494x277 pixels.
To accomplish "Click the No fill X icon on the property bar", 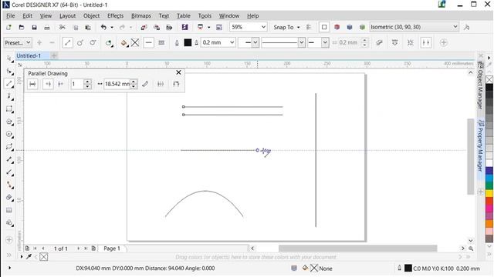I will click(135, 43).
